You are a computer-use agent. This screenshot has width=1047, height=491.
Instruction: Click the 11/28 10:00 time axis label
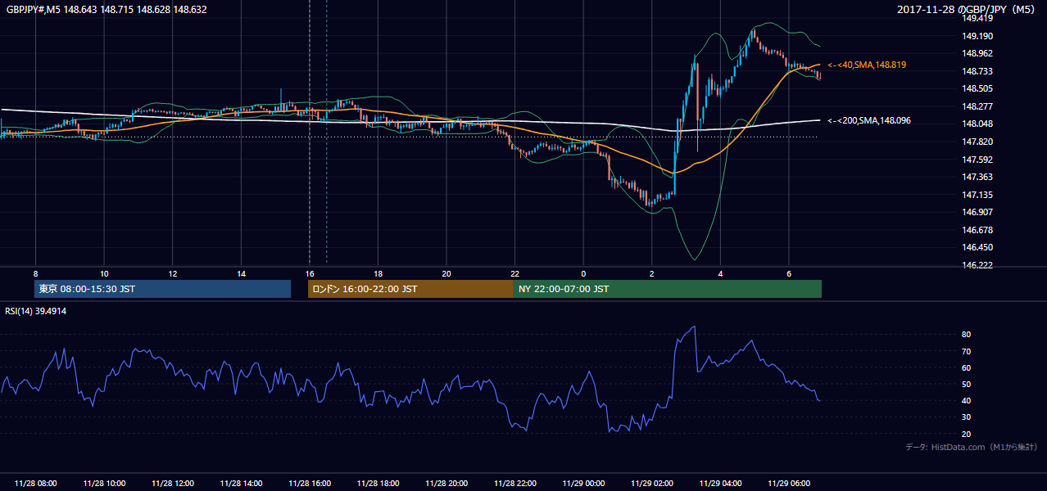tap(104, 484)
